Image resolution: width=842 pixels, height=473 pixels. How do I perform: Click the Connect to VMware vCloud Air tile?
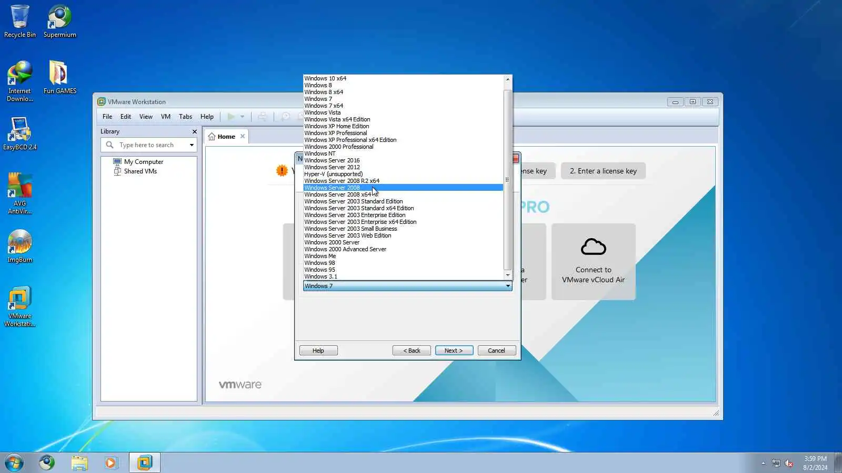tap(593, 261)
